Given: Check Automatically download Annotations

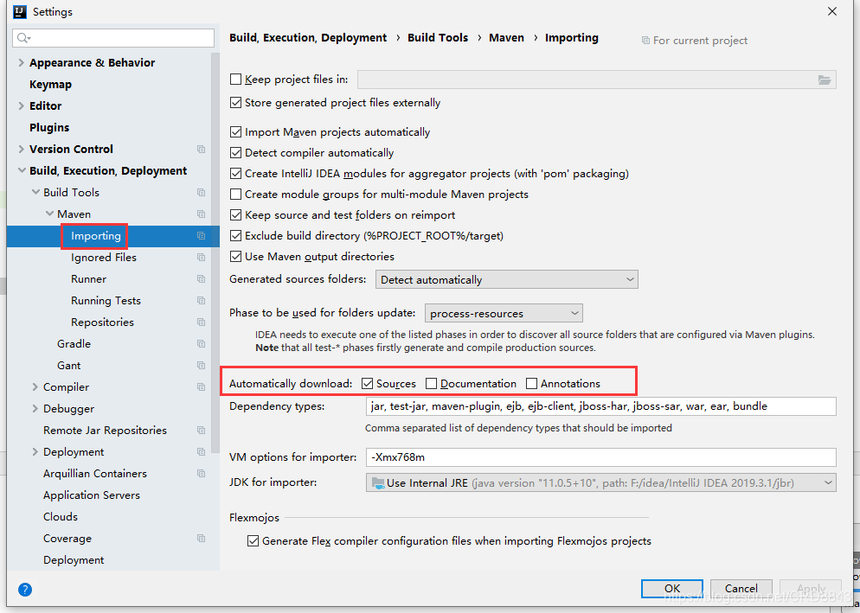Looking at the screenshot, I should coord(531,384).
